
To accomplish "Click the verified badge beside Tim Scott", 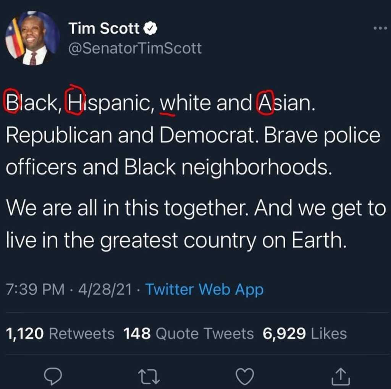I will tap(150, 28).
